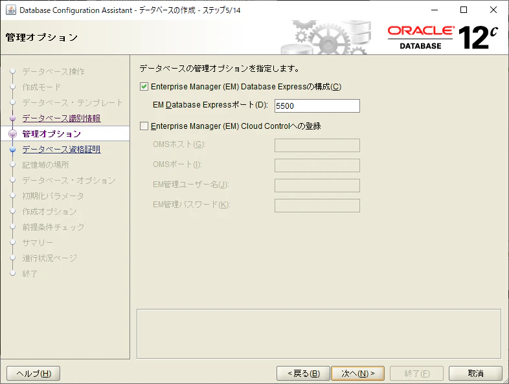Select the 管理オプション step in sidebar

coord(52,134)
